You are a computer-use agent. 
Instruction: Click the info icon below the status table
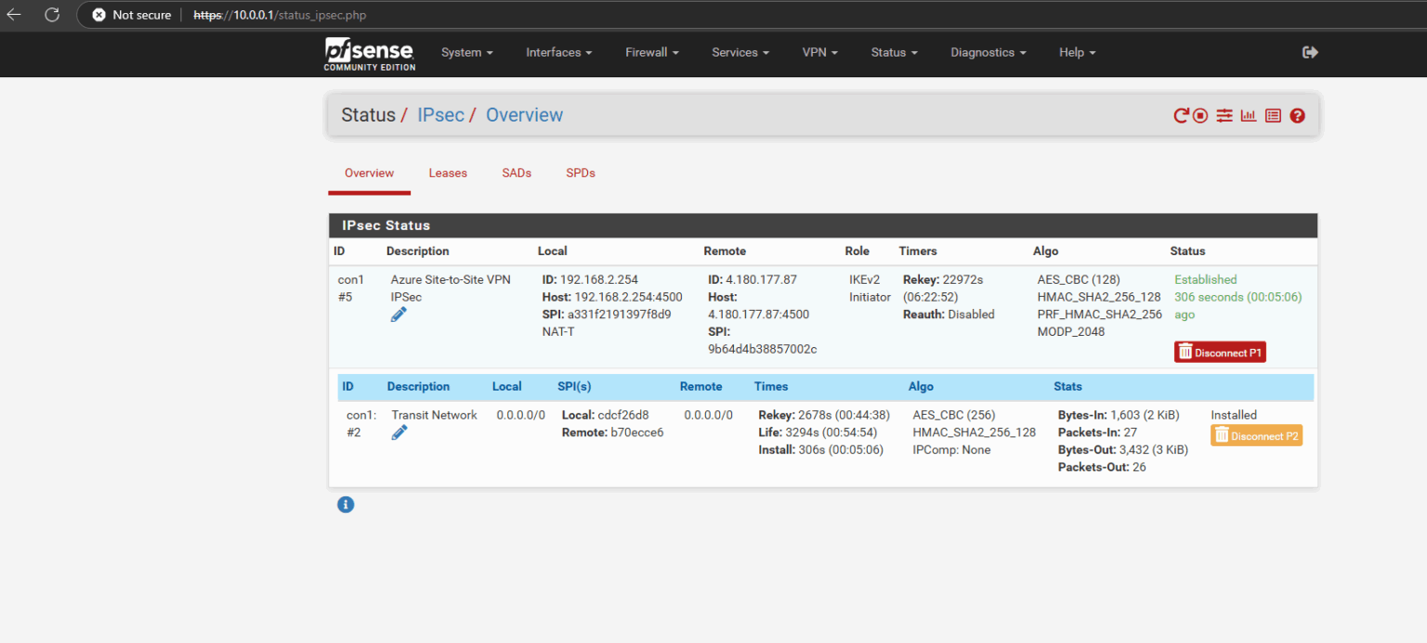(x=346, y=504)
